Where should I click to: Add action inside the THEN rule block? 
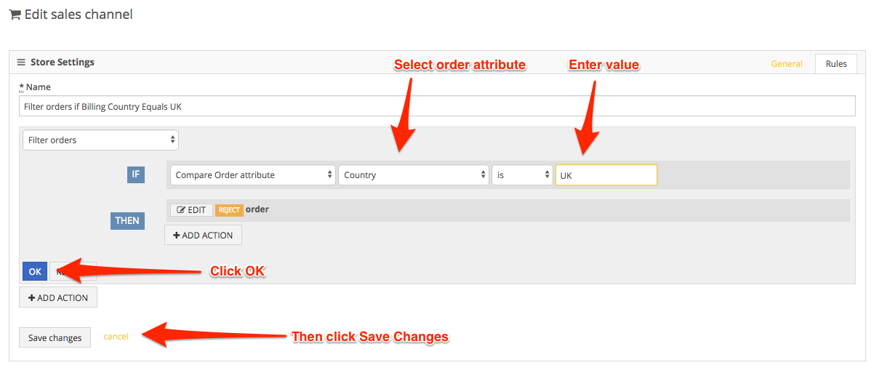click(x=203, y=235)
